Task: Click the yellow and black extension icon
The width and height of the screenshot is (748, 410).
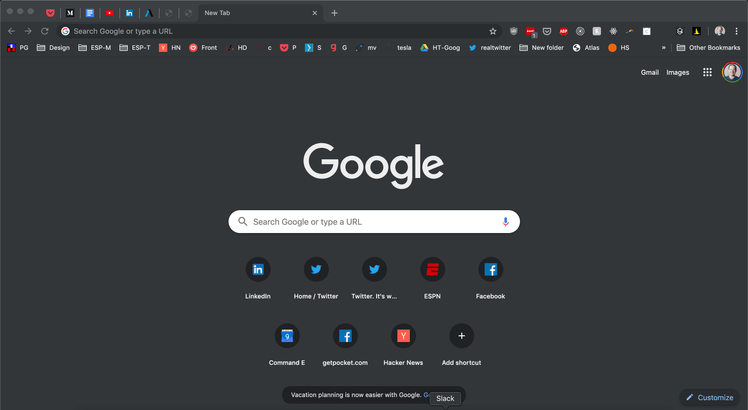Action: click(697, 31)
